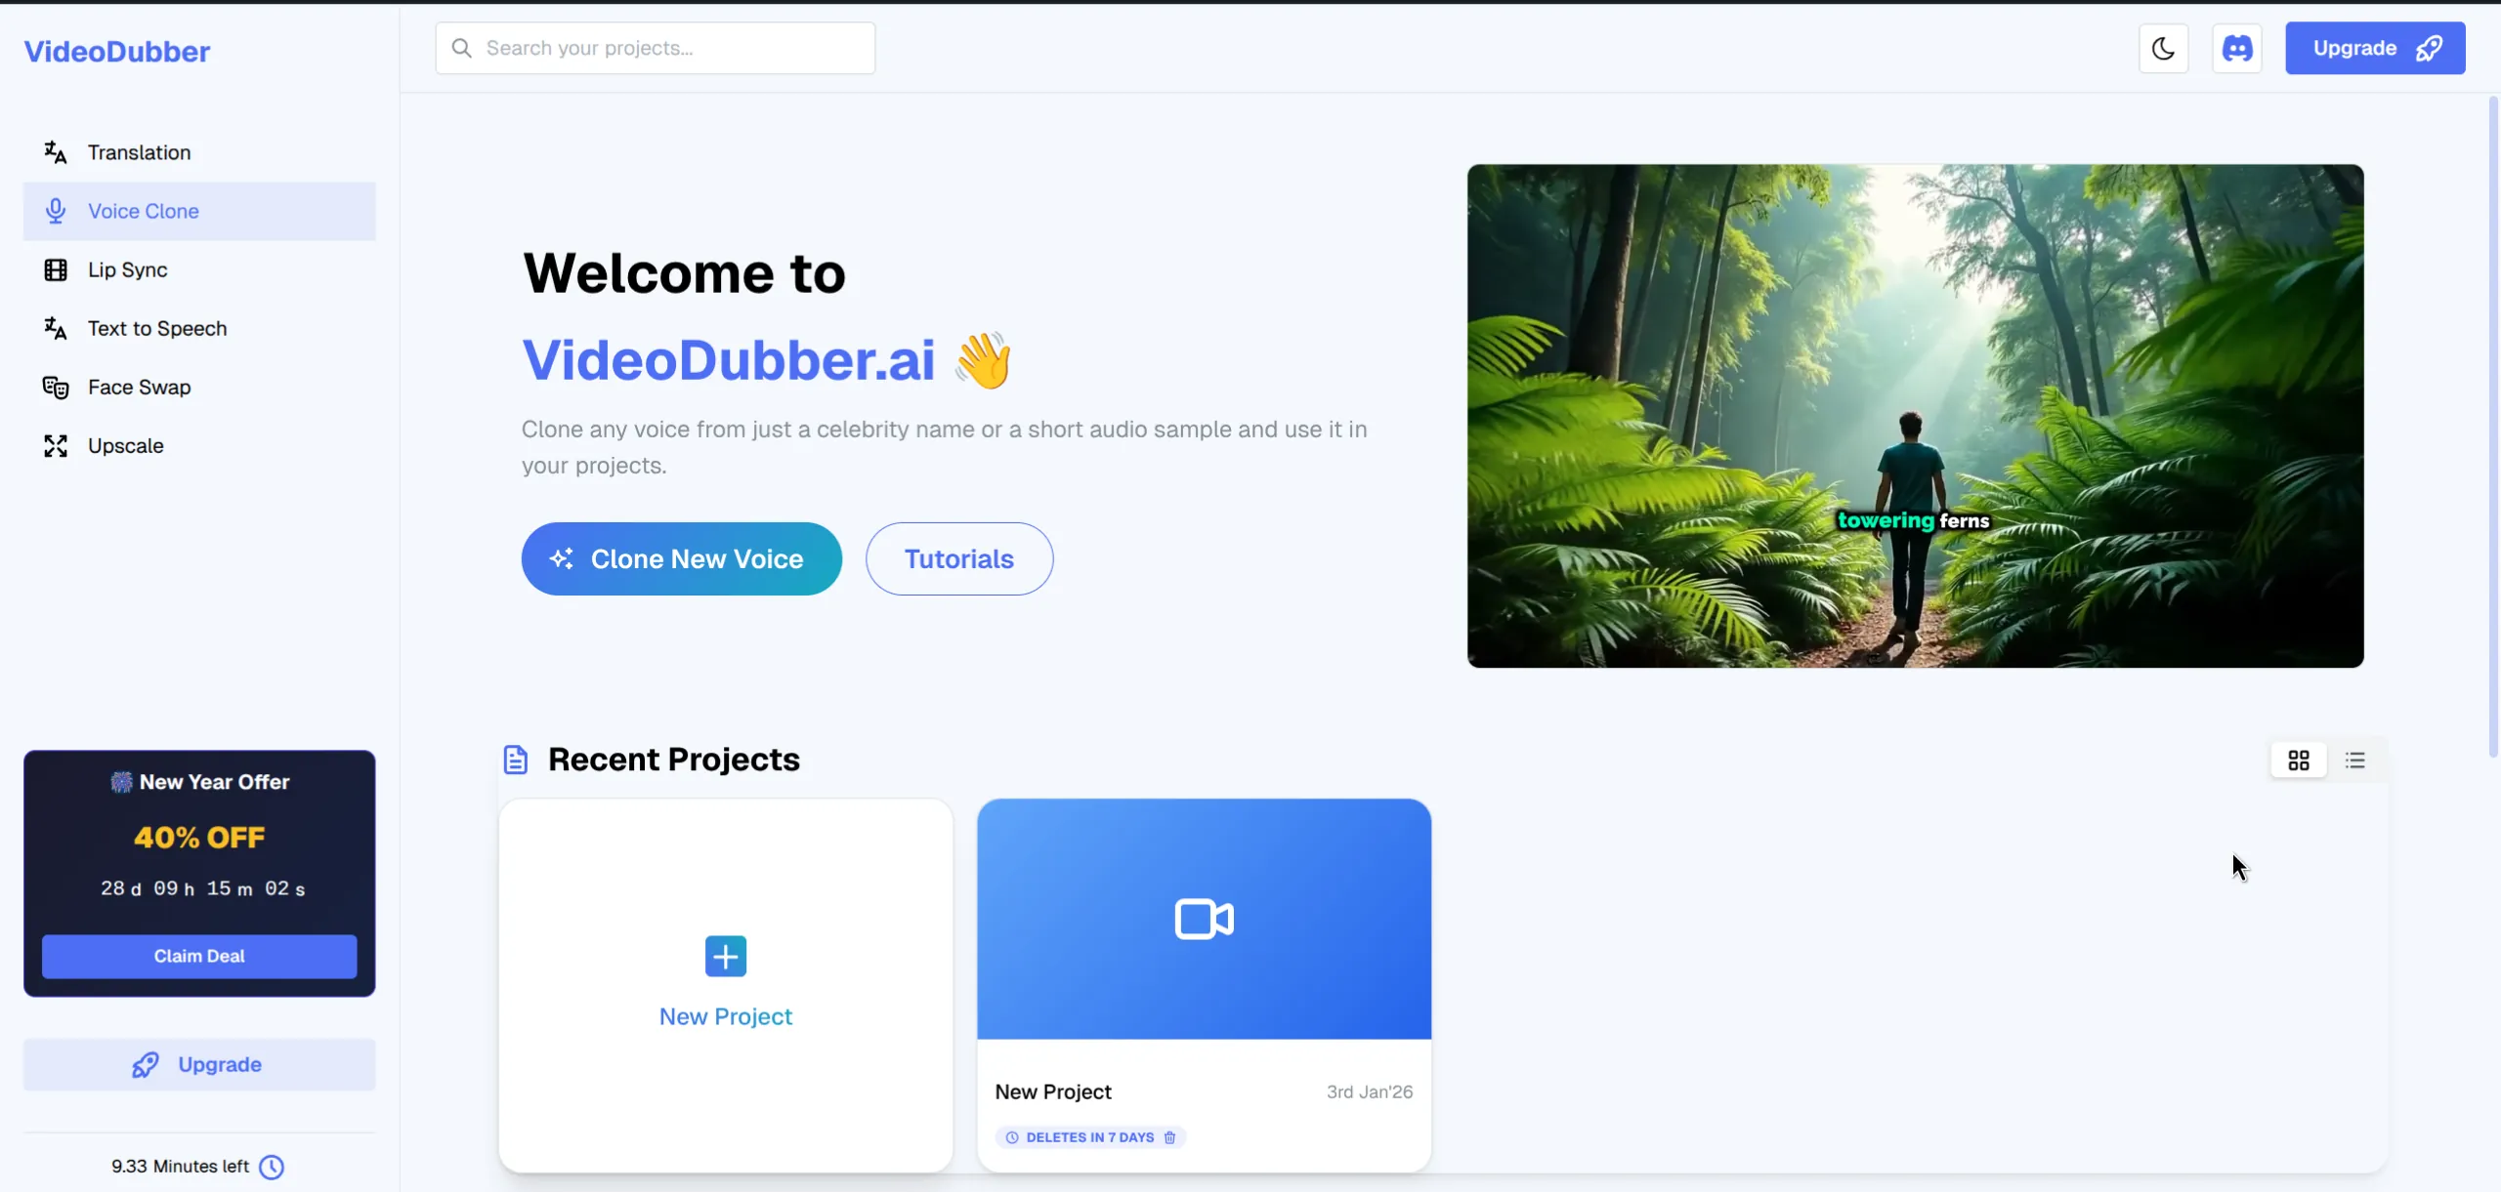
Task: Click the Upscale expand-arrows icon
Action: coord(56,446)
